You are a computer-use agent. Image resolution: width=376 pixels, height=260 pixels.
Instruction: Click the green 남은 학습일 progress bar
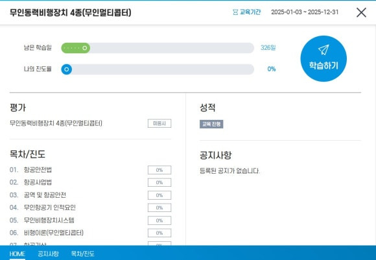click(x=76, y=48)
